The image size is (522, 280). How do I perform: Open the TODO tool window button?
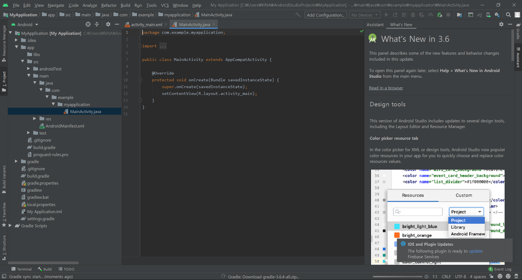coord(66,269)
